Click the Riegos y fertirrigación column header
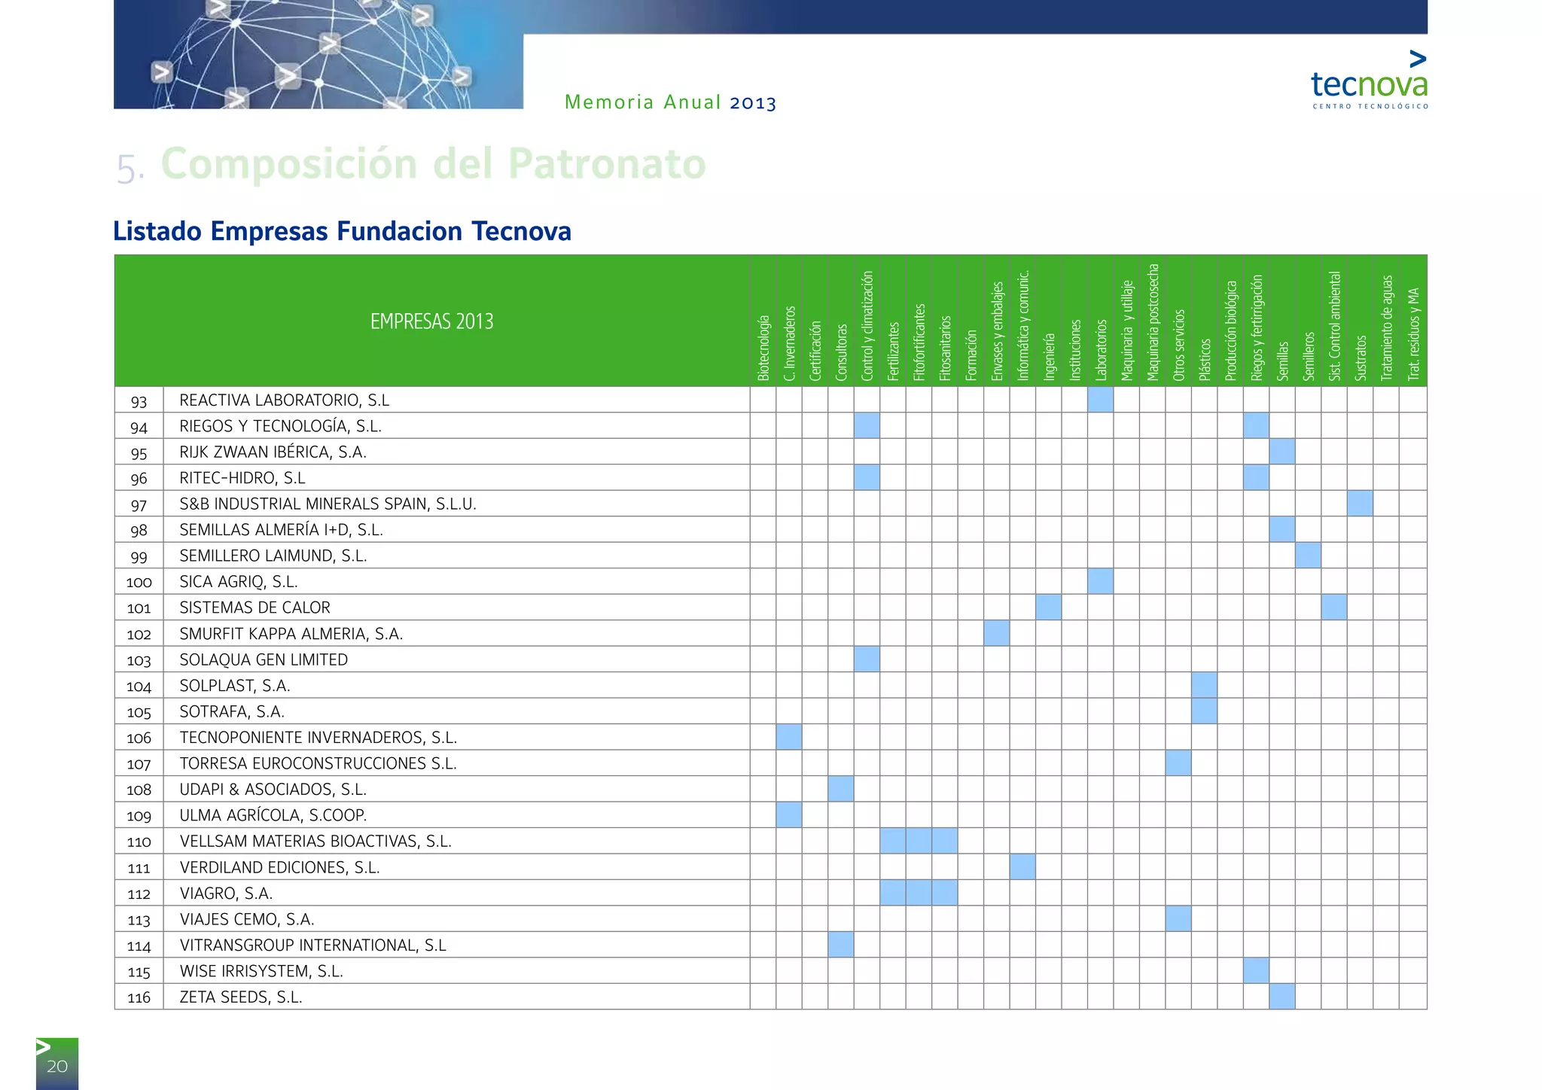The height and width of the screenshot is (1090, 1542). pyautogui.click(x=1256, y=327)
